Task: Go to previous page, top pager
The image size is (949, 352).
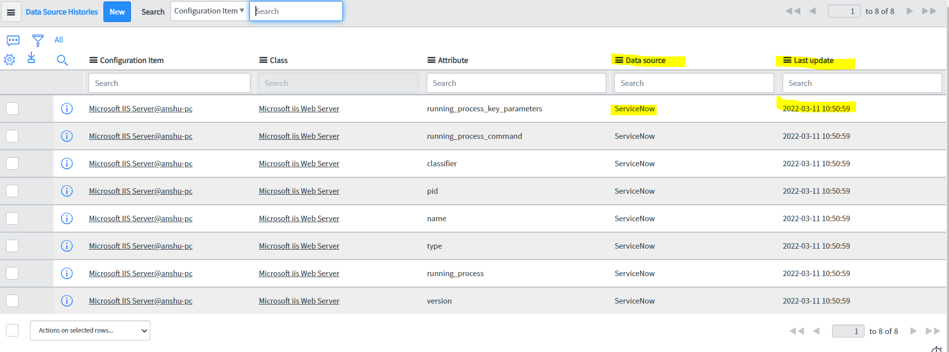Action: point(813,11)
